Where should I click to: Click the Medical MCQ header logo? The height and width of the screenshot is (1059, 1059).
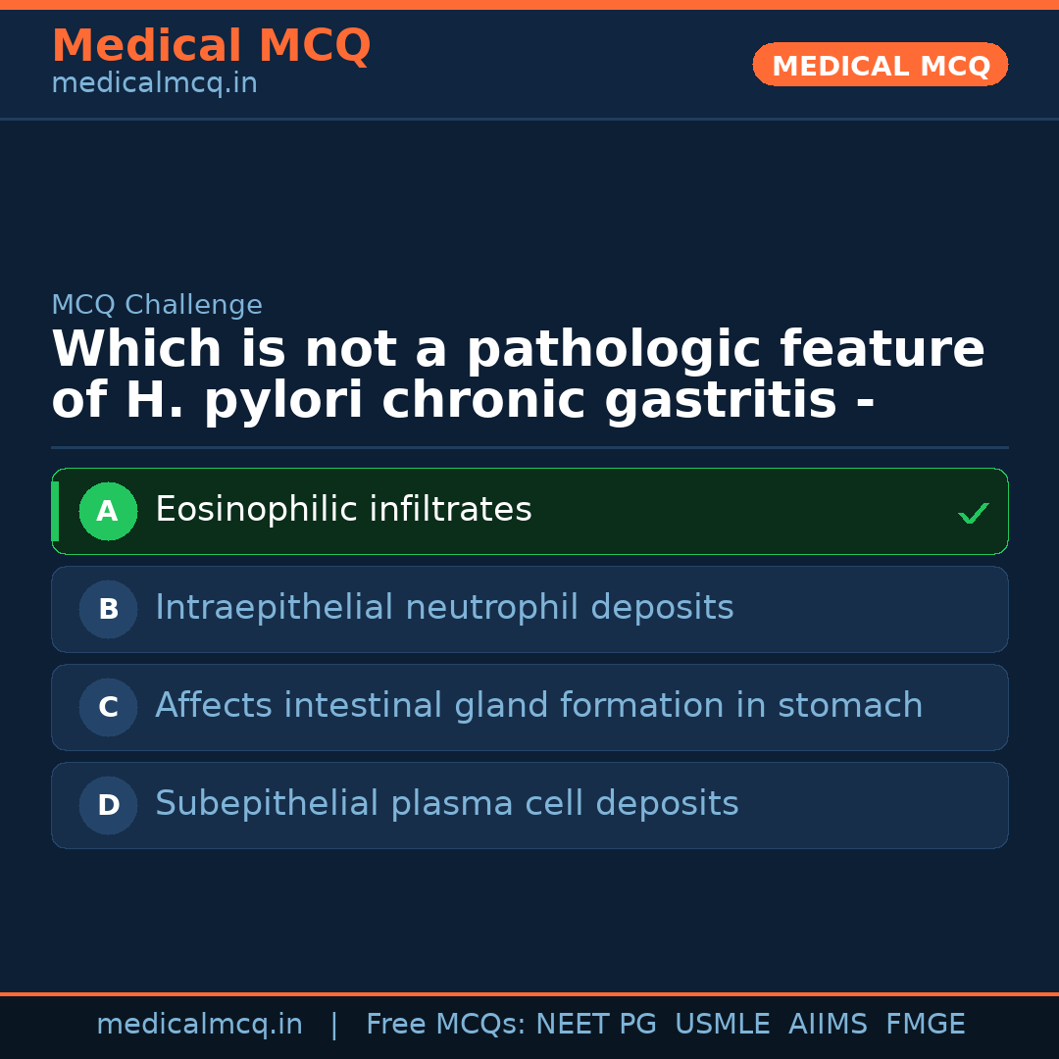click(211, 45)
